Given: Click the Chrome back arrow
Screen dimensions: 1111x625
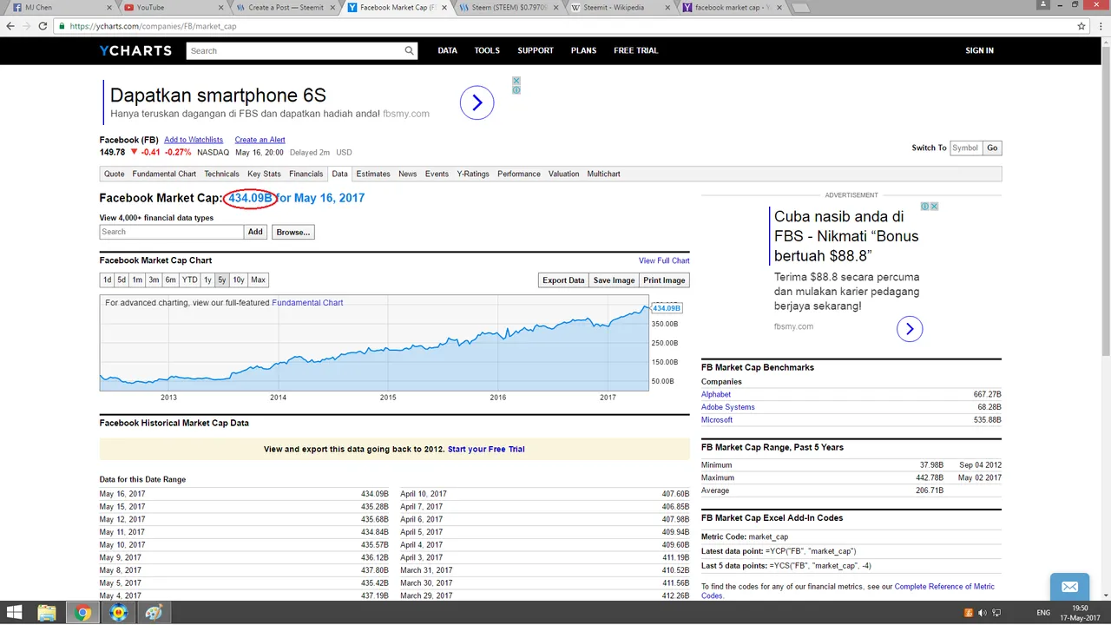Looking at the screenshot, I should point(10,26).
